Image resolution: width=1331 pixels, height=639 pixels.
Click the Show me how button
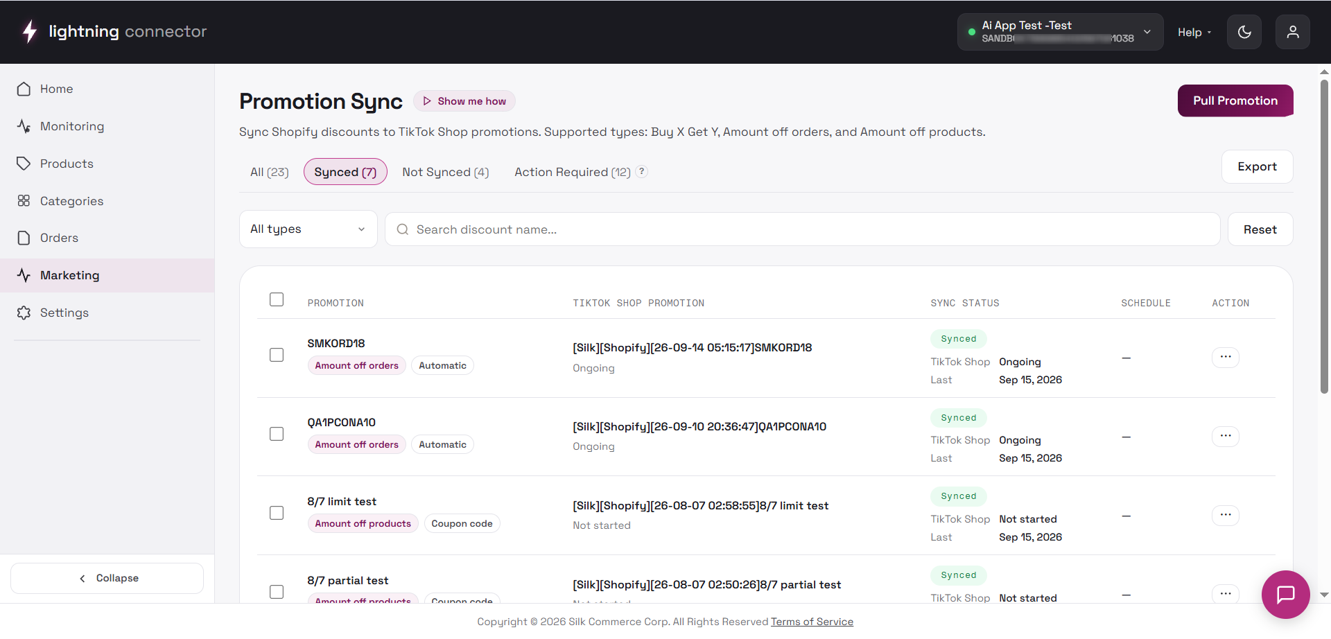pos(464,101)
